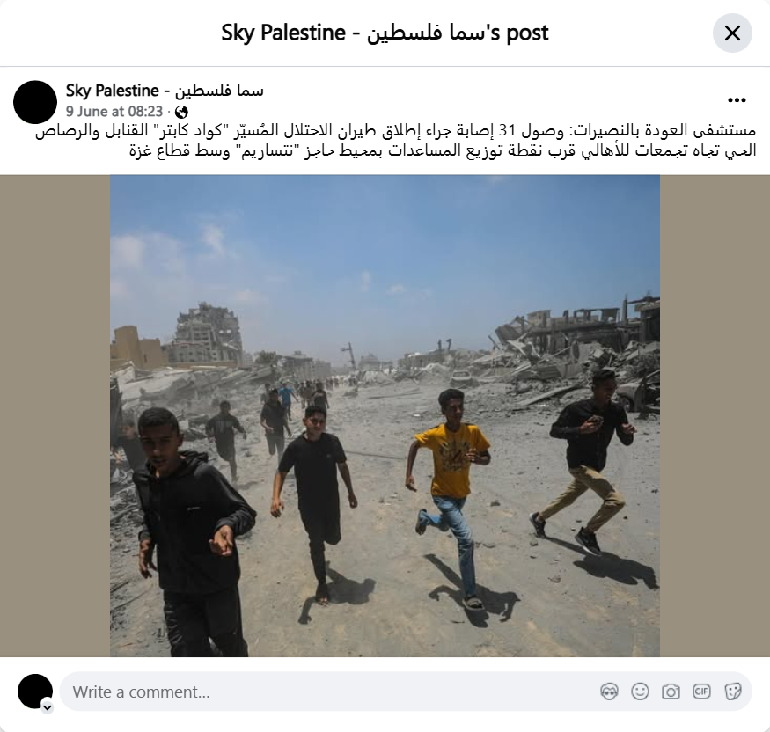Attach a photo using the camera icon

coord(671,692)
